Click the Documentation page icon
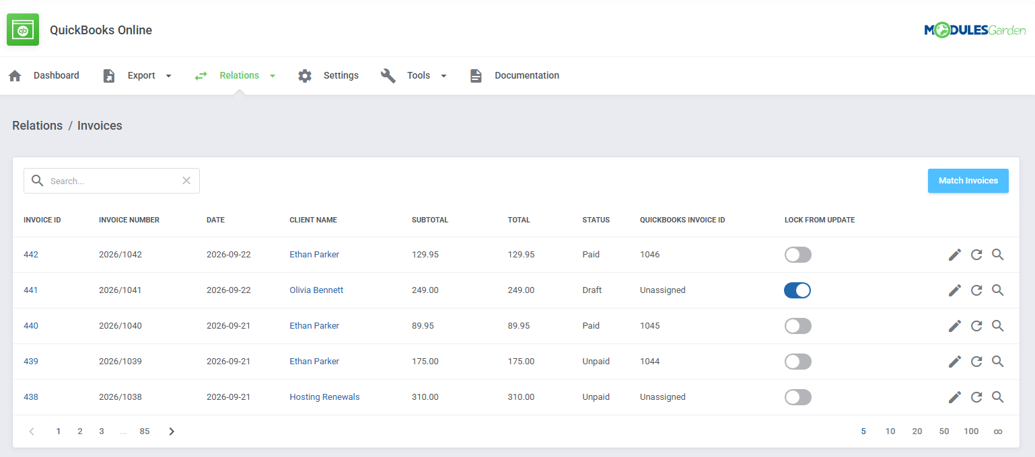The image size is (1035, 457). click(476, 76)
